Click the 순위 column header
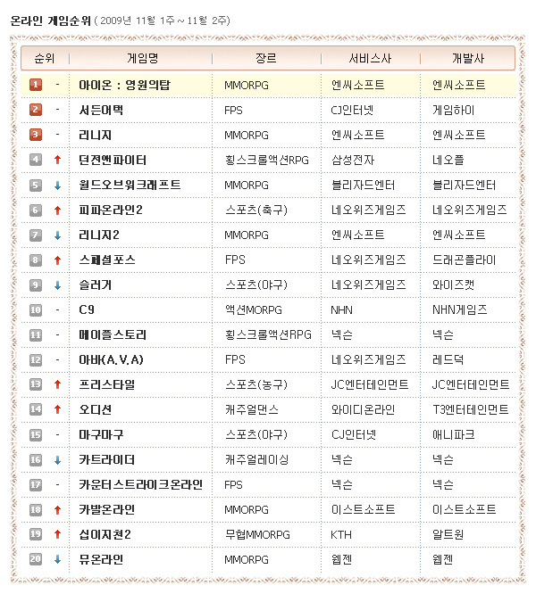536x594 pixels. pos(45,58)
